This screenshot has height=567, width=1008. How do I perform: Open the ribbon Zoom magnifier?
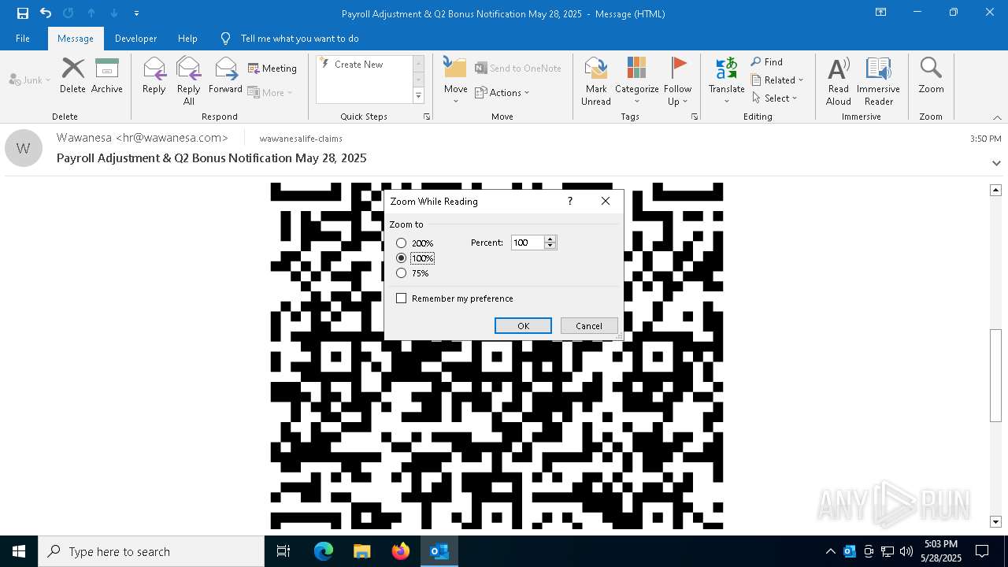click(931, 76)
